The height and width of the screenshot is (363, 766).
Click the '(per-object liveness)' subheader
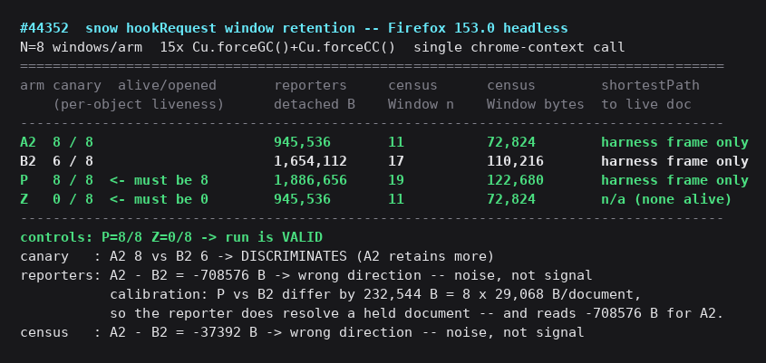point(139,104)
